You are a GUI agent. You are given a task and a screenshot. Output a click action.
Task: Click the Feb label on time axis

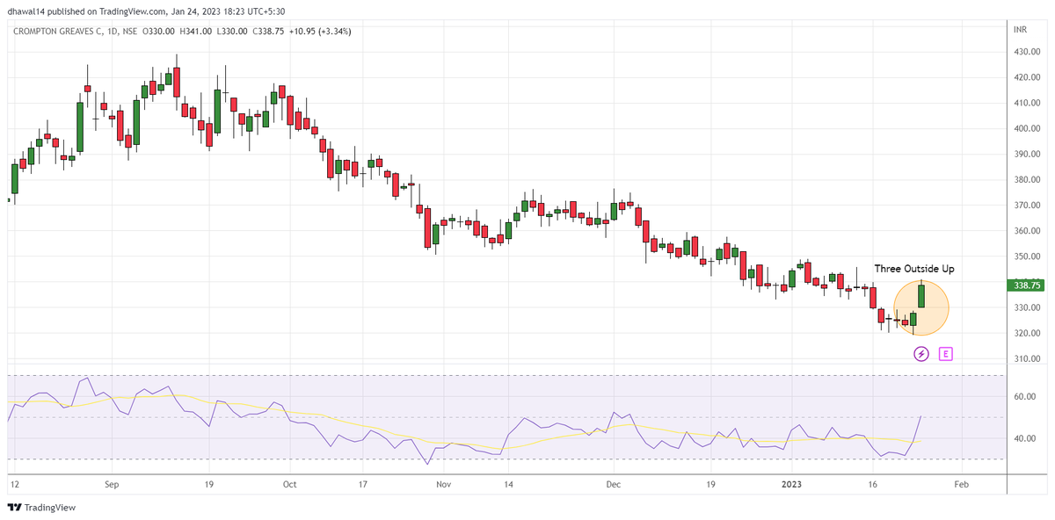[x=962, y=484]
